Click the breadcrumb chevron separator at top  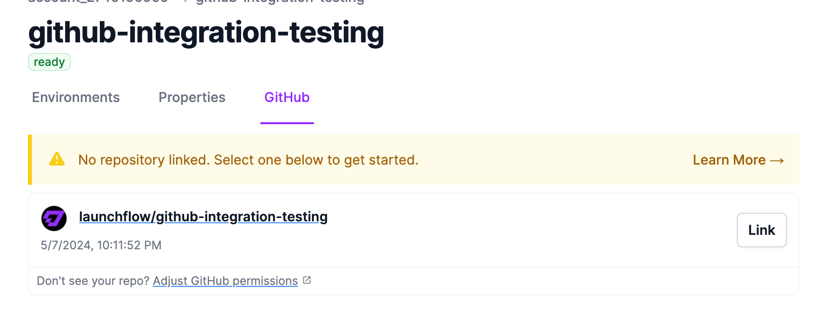185,1
